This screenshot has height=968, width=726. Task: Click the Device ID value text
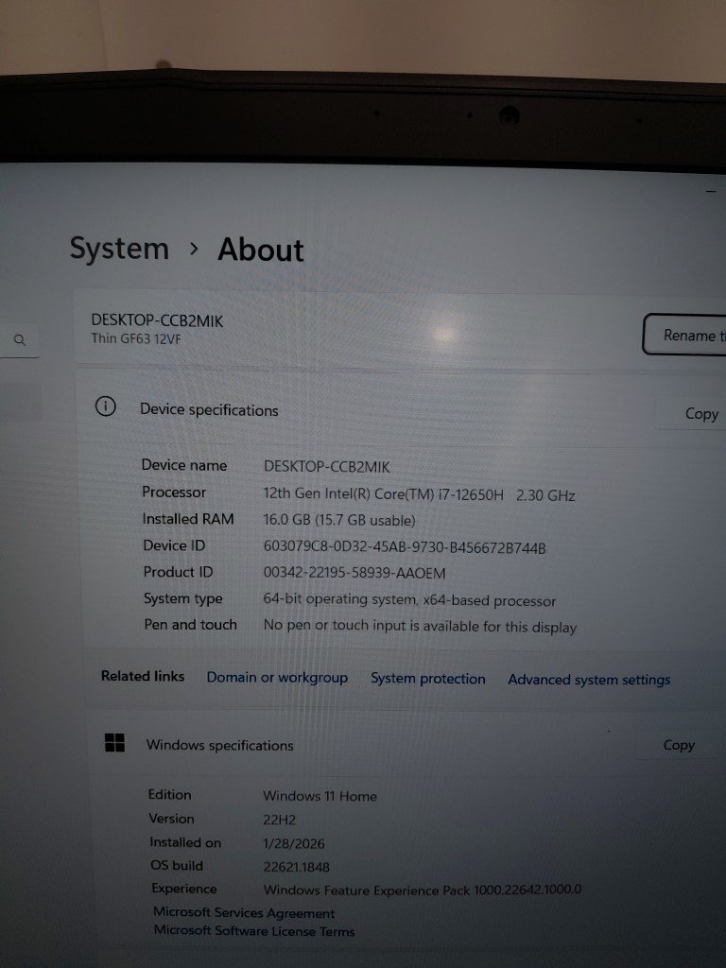coord(405,547)
